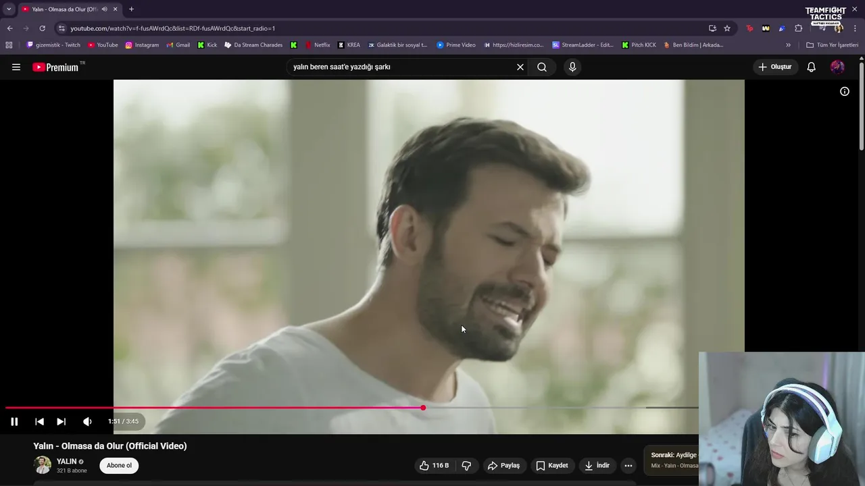Open the blue pen extension
Screen dimensions: 865x486
(782, 28)
